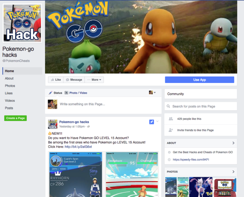Go to Photos in the sidebar
Viewport: 244px width, 197px height.
pos(10,86)
